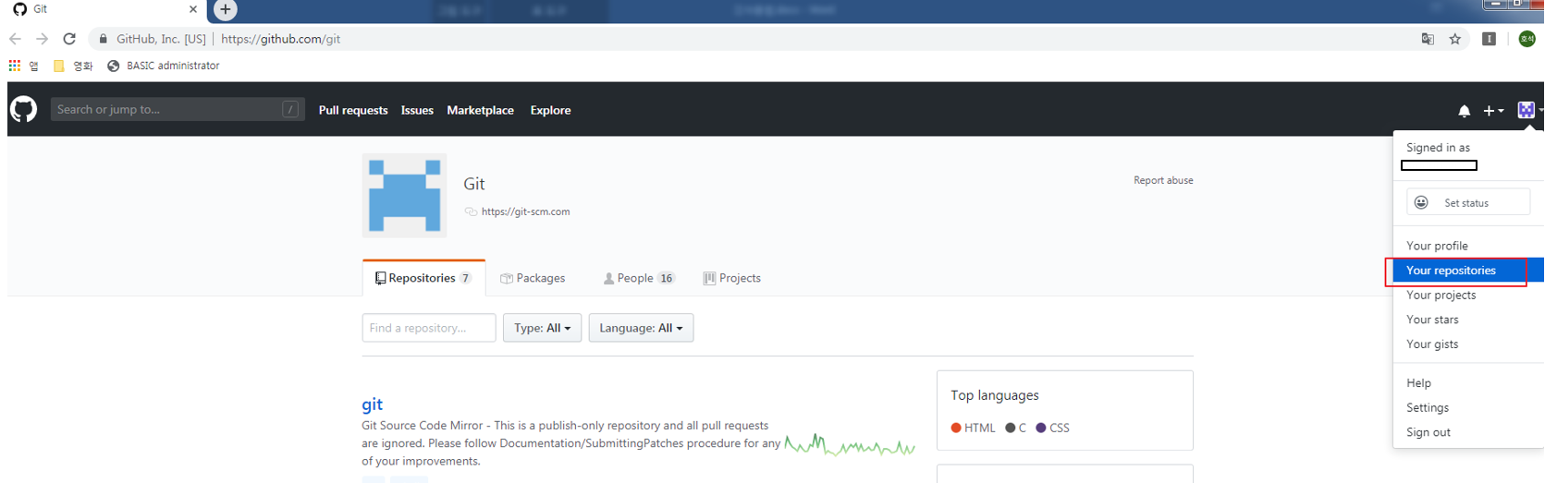Select the Repositories tab

coord(423,278)
